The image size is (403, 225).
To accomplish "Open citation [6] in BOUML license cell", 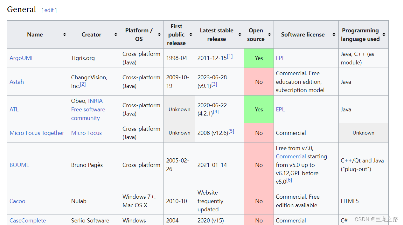I will tap(289, 180).
